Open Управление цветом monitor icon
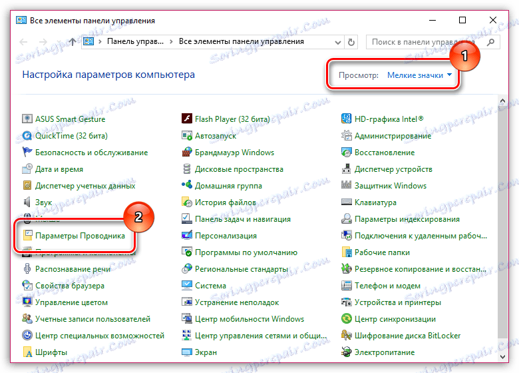The image size is (519, 373). 27,302
